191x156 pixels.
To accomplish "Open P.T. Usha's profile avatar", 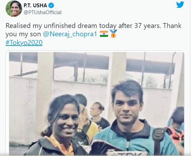I will click(14, 9).
